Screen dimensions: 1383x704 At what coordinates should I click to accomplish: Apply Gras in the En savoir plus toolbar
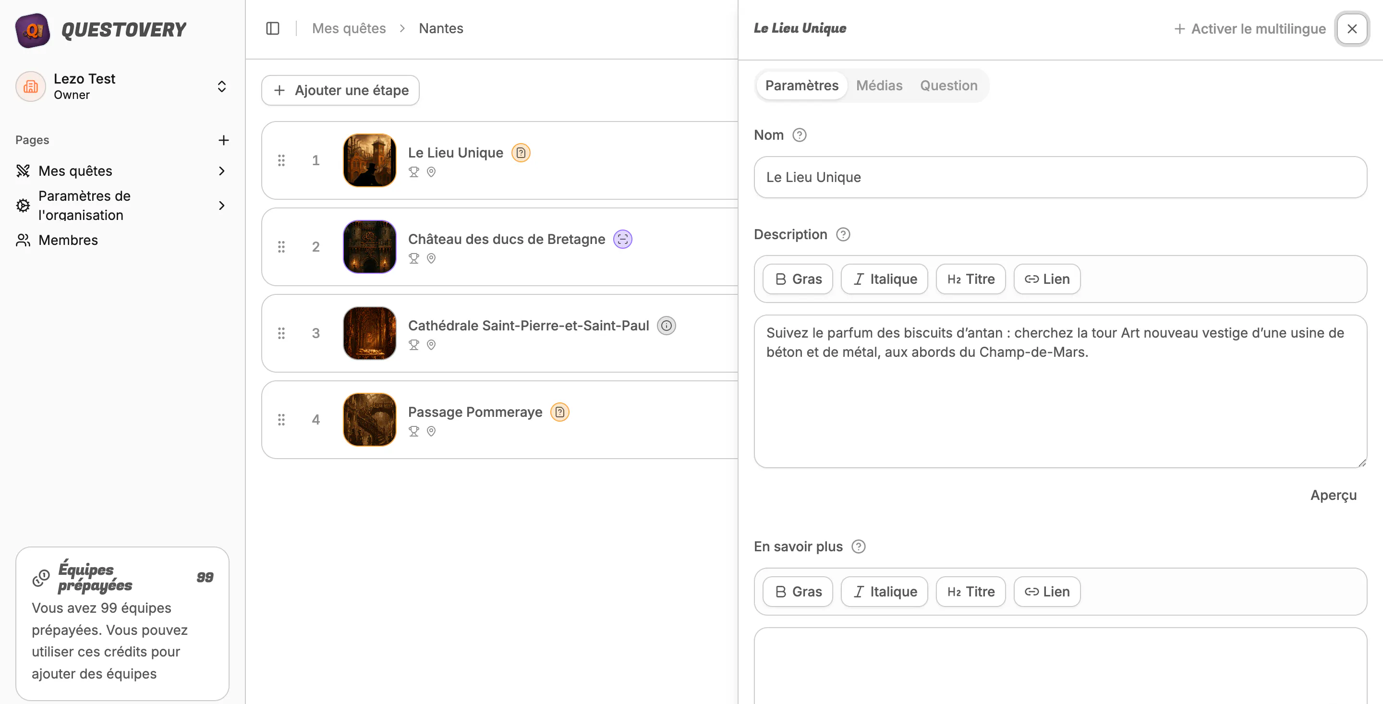[798, 592]
